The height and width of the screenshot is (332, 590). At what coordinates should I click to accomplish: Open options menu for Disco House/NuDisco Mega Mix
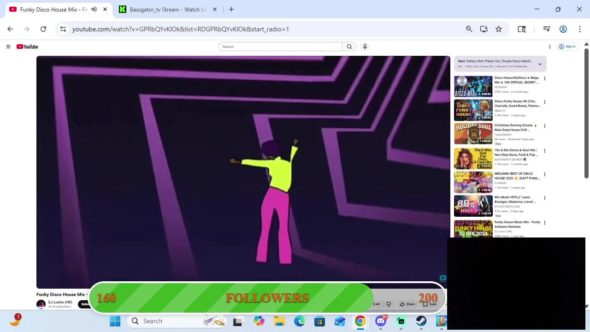coord(544,78)
